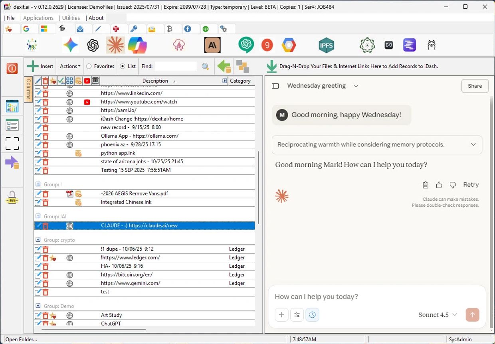Click the Find text input field
Viewport: 495px width, 344px height.
[176, 66]
